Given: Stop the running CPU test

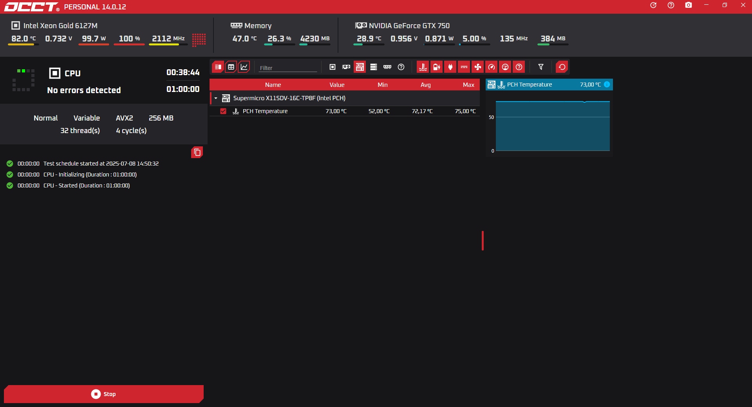Looking at the screenshot, I should pyautogui.click(x=104, y=394).
